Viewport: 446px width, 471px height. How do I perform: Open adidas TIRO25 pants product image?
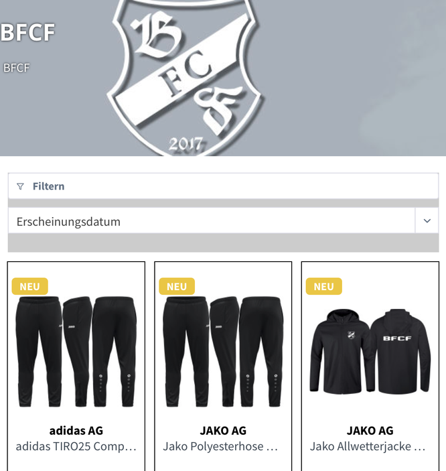coord(76,352)
